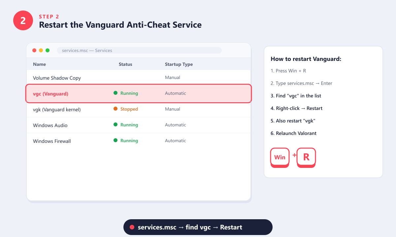Click the green Running dot for vgc
The image size is (396, 237).
pyautogui.click(x=115, y=93)
